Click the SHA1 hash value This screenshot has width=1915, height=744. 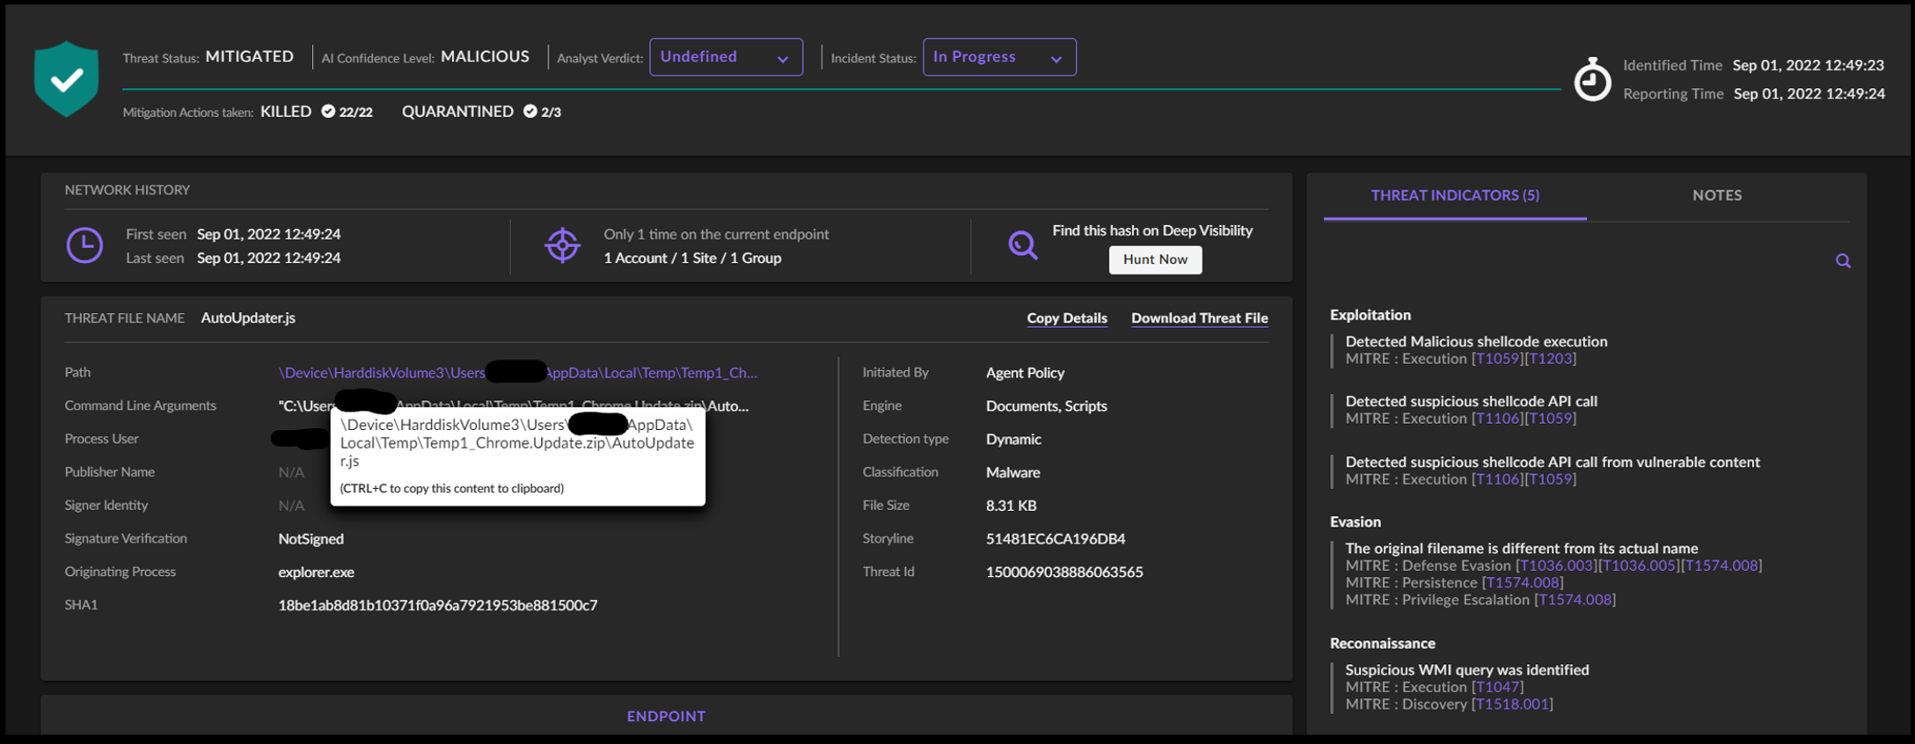(x=437, y=605)
